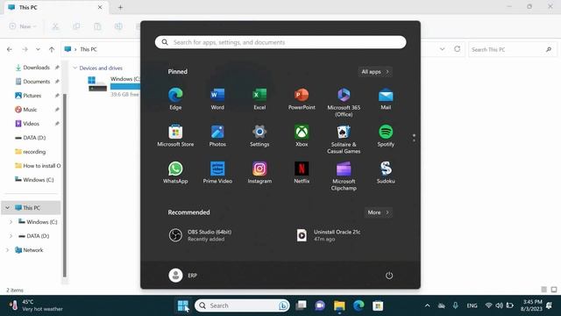Launch Spotify from pinned apps
This screenshot has height=316, width=561.
(x=386, y=136)
